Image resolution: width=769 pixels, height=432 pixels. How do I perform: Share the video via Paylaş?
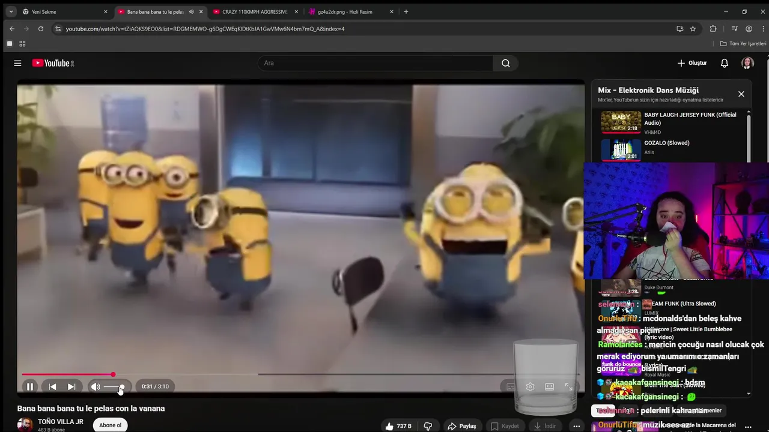tap(461, 426)
